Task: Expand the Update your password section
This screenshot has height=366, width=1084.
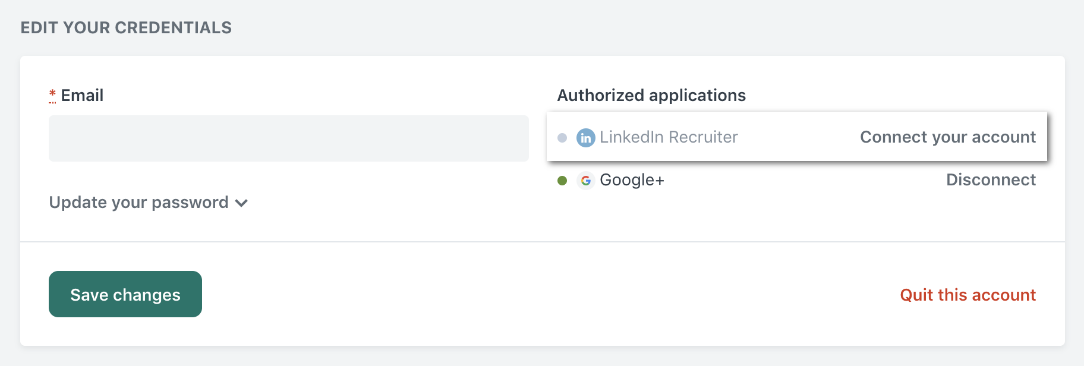Action: (x=148, y=203)
